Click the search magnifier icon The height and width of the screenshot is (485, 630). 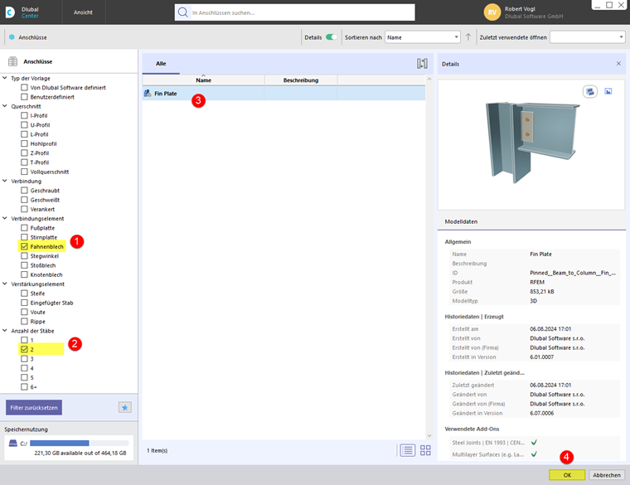click(x=183, y=12)
